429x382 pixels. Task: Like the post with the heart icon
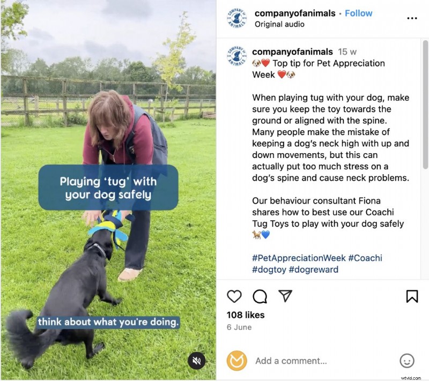[x=234, y=296]
